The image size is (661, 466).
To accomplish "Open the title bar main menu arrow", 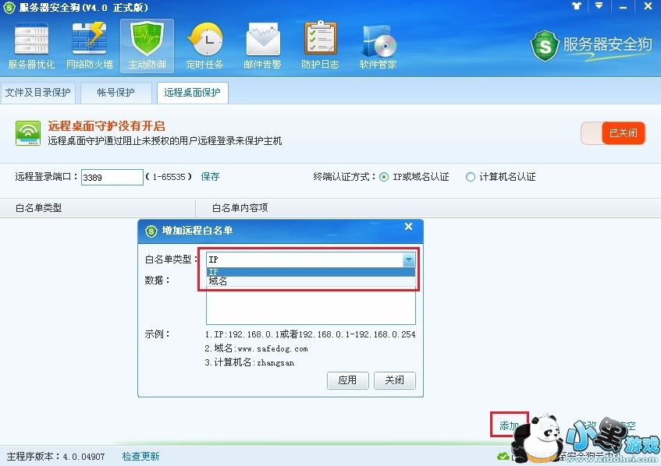I will coord(599,6).
